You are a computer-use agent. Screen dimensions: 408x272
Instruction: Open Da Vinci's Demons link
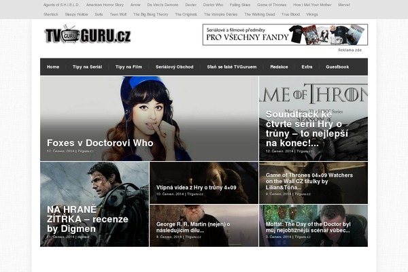(x=163, y=5)
